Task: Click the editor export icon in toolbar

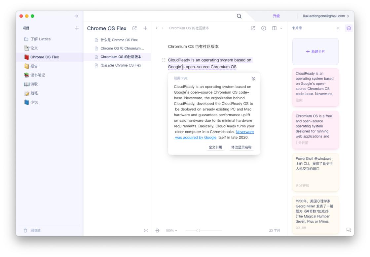Action: [253, 28]
